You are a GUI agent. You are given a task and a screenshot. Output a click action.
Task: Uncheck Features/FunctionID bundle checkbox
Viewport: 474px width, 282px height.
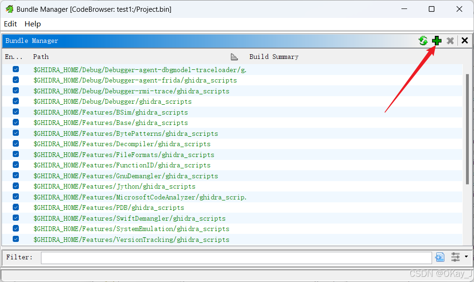click(16, 165)
